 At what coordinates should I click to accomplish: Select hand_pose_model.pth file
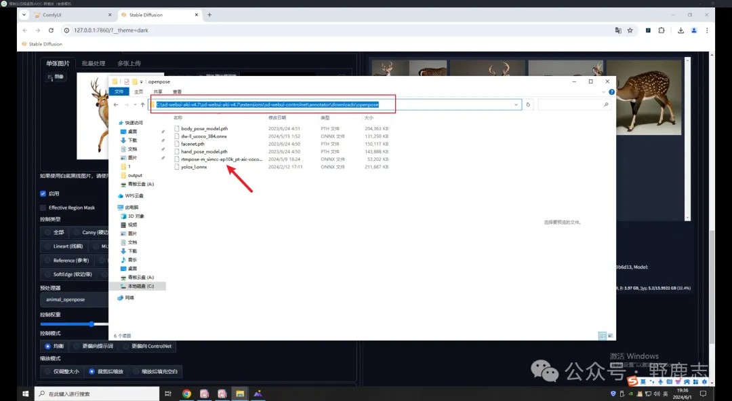pyautogui.click(x=205, y=151)
